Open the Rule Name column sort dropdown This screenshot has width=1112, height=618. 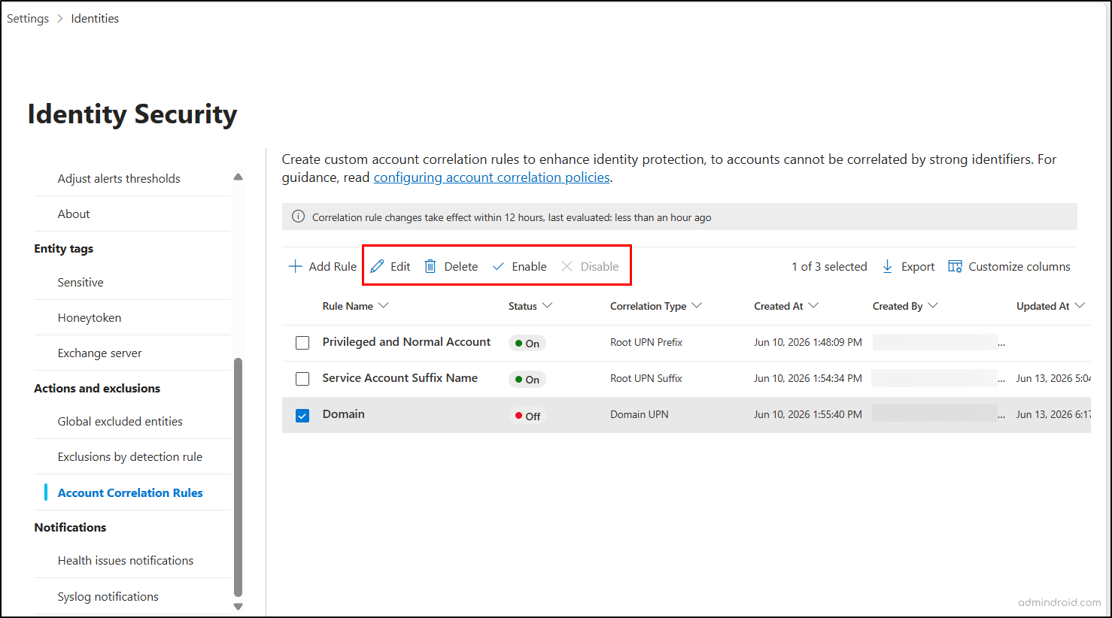click(x=384, y=305)
